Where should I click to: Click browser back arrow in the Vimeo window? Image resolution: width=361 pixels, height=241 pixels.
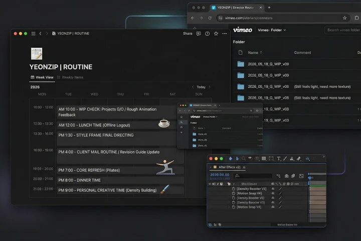[x=193, y=18]
